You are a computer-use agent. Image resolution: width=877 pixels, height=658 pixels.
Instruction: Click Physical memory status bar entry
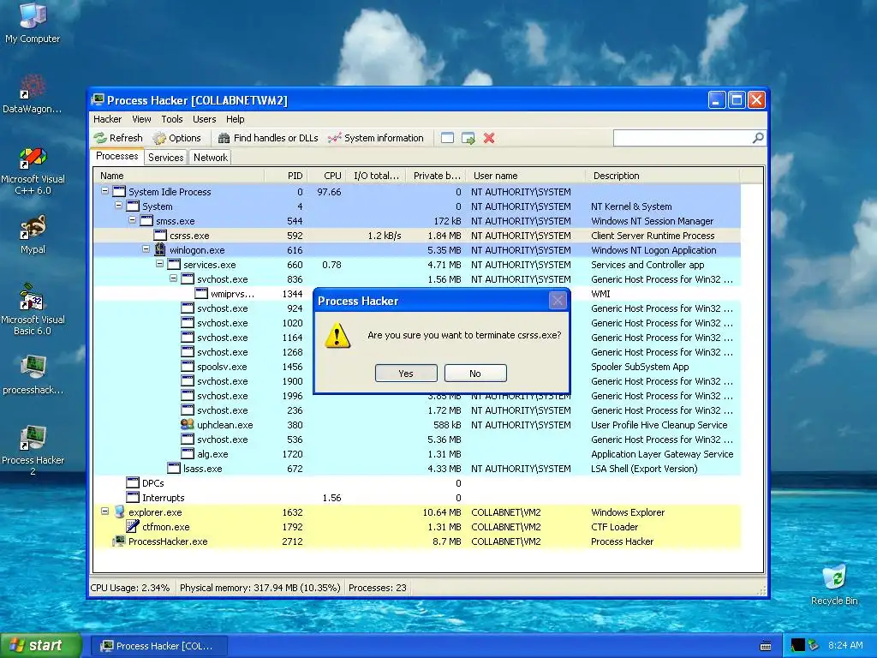(x=260, y=588)
